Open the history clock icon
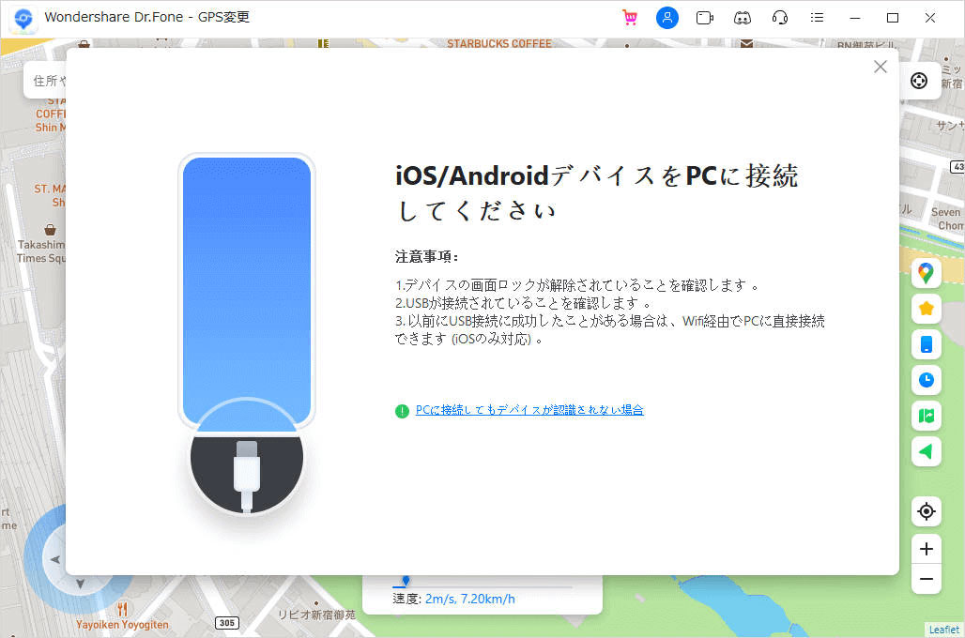 click(927, 380)
